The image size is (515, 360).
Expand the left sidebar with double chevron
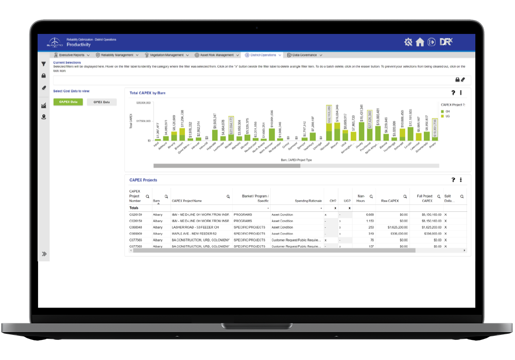point(44,254)
